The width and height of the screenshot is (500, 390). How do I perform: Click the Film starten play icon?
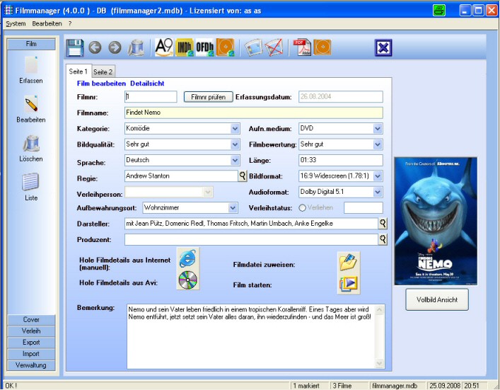(x=348, y=284)
